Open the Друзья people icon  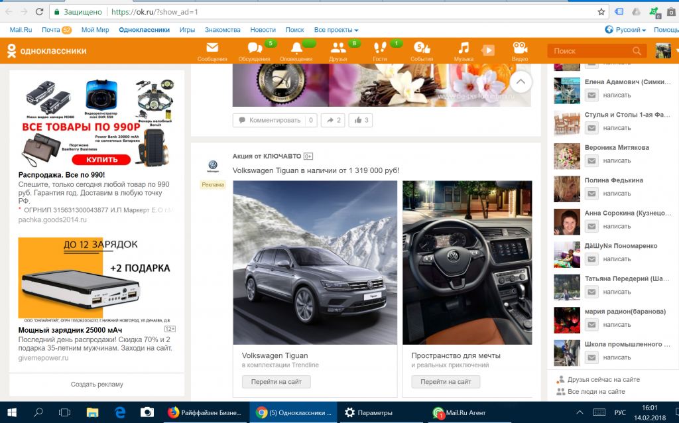(338, 48)
